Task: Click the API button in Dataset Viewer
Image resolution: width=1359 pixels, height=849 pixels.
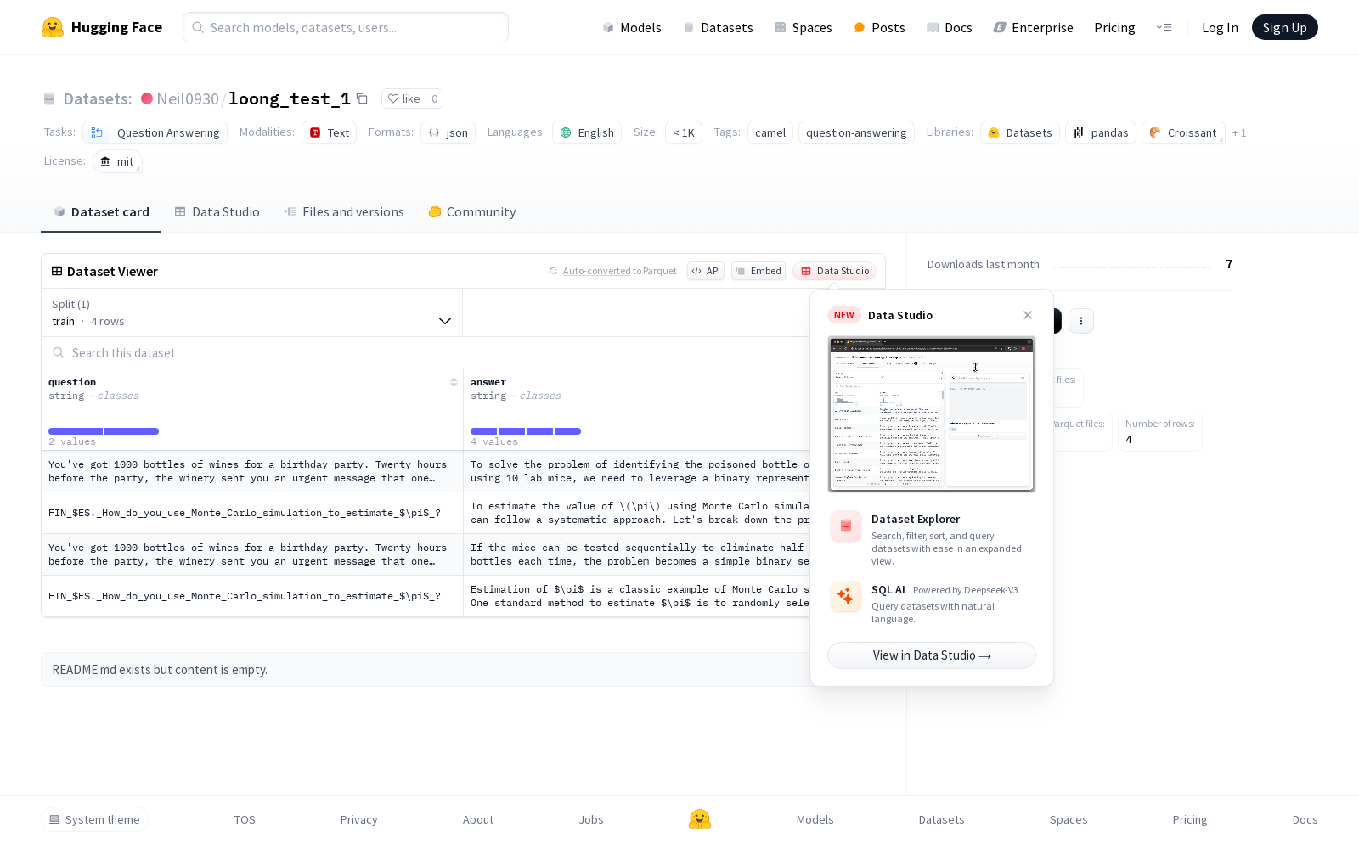Action: click(x=706, y=271)
